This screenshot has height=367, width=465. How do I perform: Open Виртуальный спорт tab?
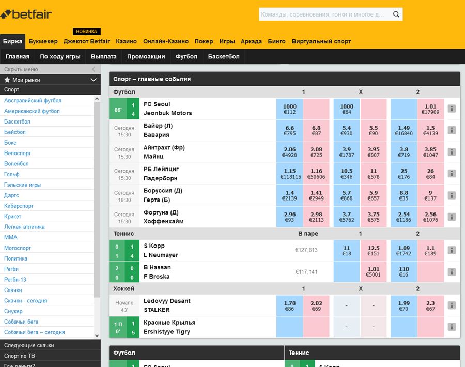321,41
